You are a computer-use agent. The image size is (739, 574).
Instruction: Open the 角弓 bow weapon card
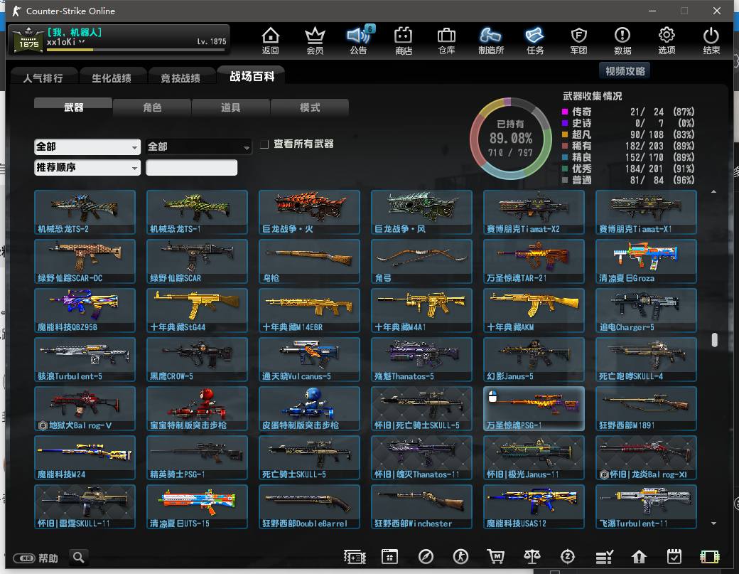coord(421,261)
